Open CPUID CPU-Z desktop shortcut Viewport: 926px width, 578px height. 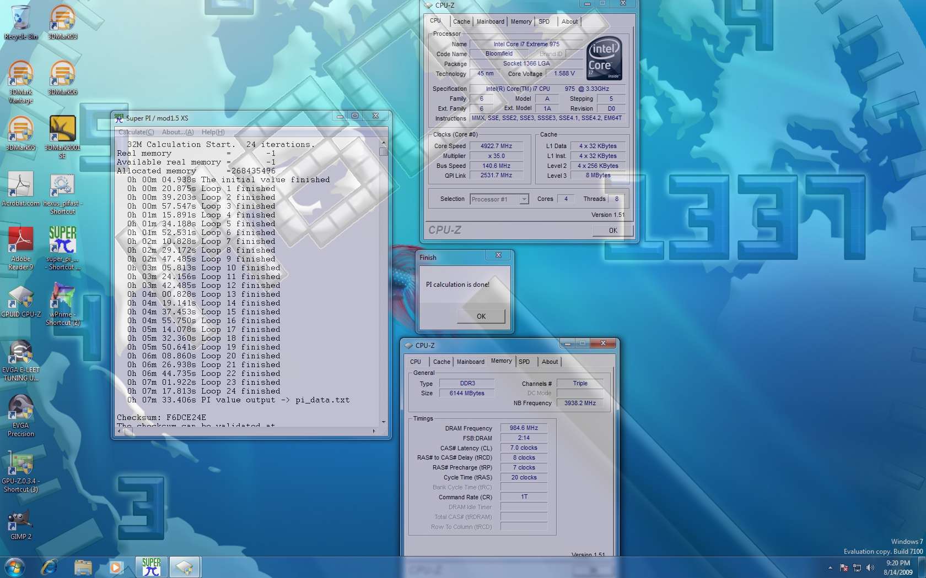[x=21, y=300]
